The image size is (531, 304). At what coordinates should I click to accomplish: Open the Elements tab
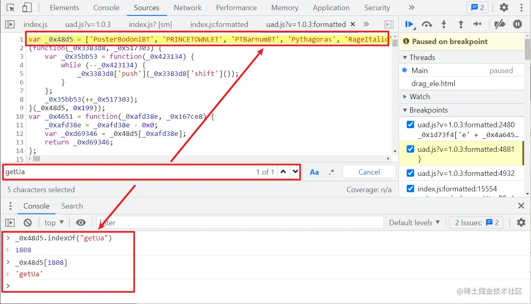[65, 8]
